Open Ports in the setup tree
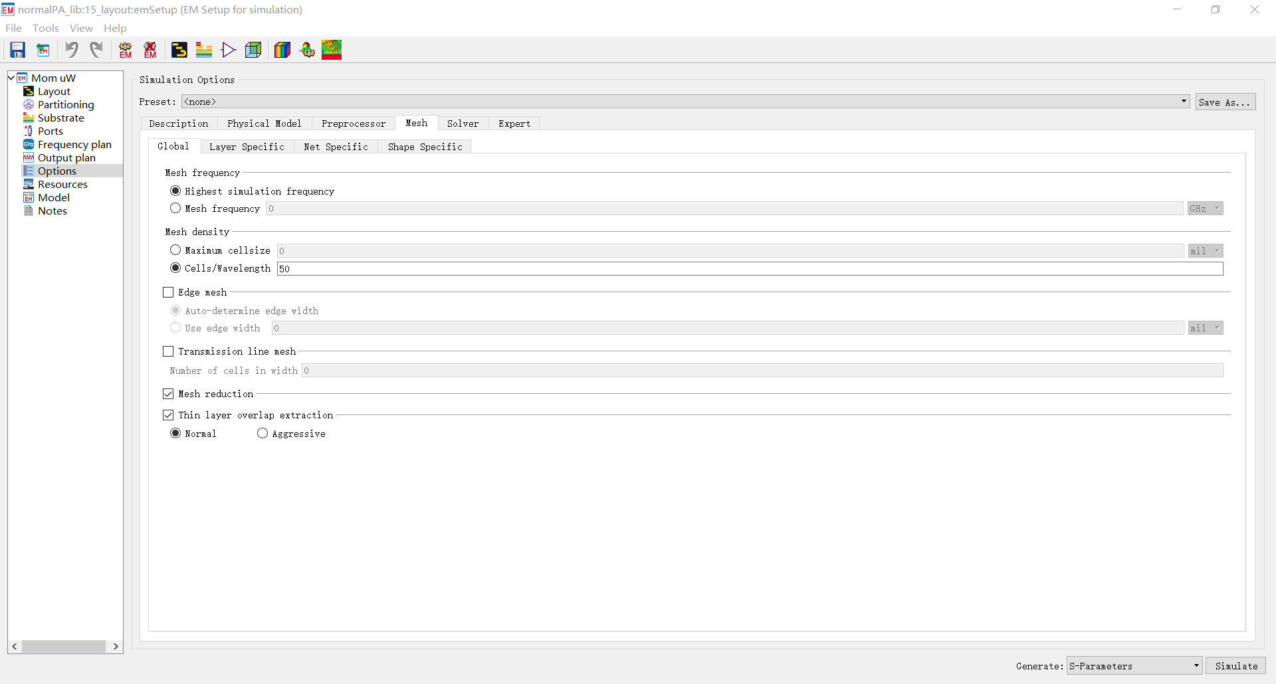 click(50, 131)
